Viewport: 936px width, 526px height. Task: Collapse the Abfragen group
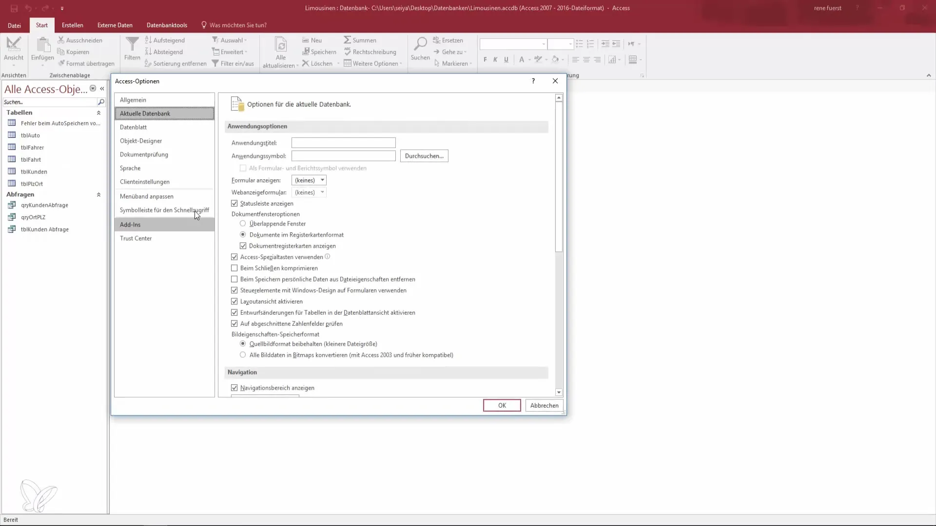[x=98, y=194]
